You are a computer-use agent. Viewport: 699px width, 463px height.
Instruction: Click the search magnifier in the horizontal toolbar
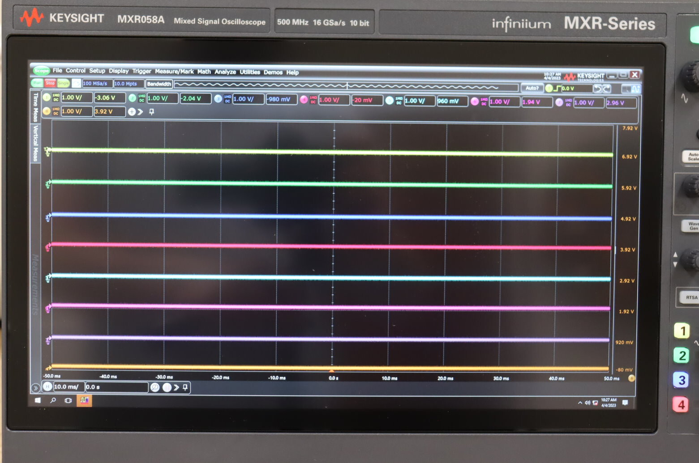tap(155, 387)
